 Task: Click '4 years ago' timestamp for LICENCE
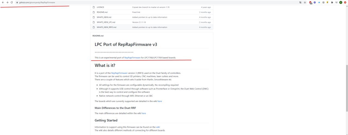coord(206,7)
